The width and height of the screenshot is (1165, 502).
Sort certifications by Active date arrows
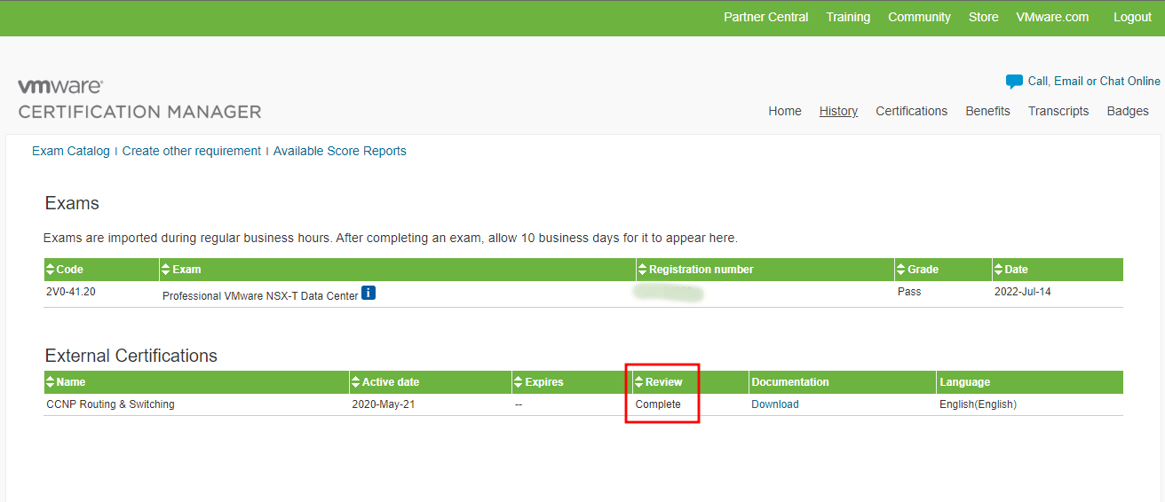[x=356, y=382]
